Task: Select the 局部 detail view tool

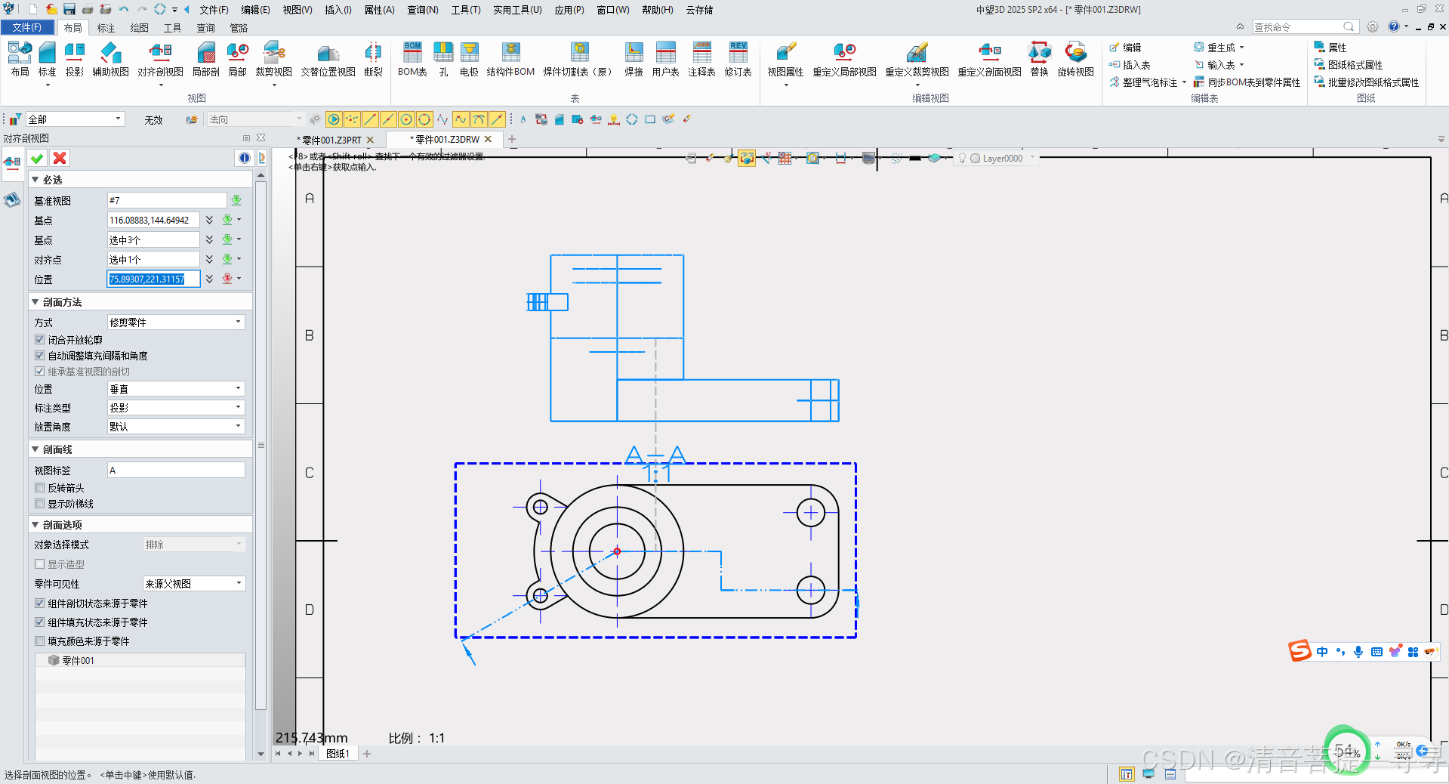Action: (237, 59)
